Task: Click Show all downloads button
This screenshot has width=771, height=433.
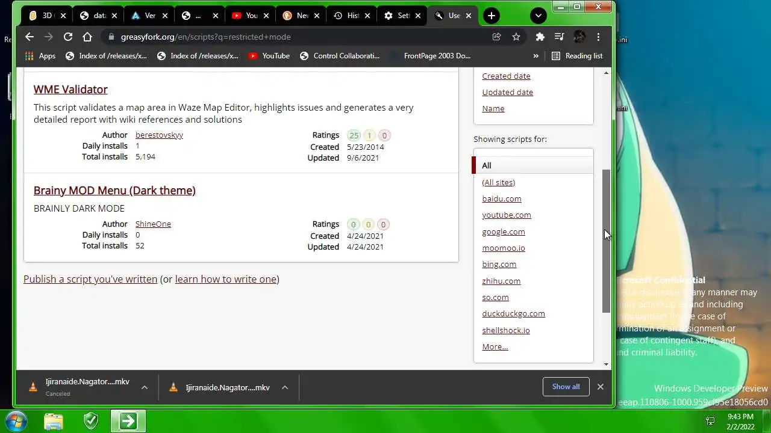Action: tap(566, 387)
